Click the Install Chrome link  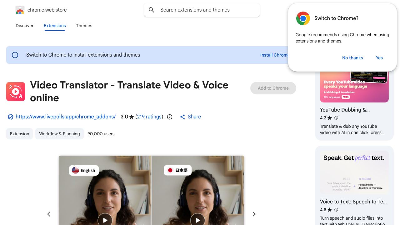(x=274, y=55)
